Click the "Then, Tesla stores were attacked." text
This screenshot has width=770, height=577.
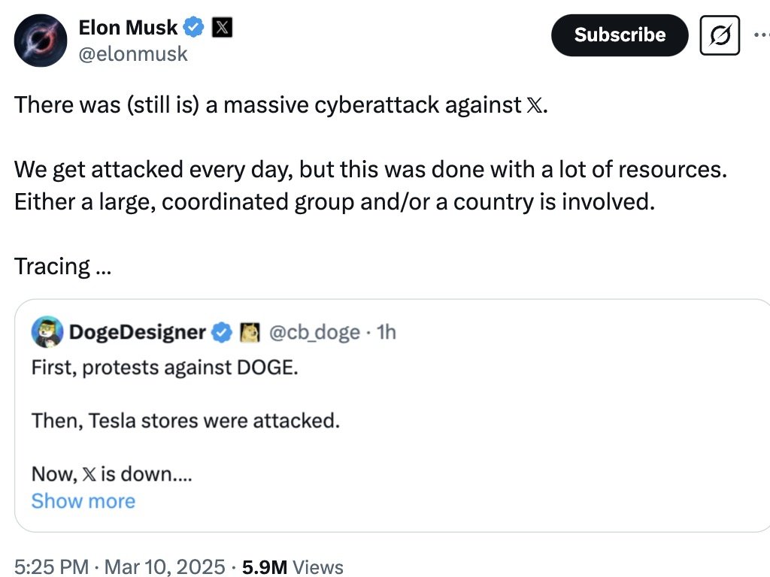[185, 421]
